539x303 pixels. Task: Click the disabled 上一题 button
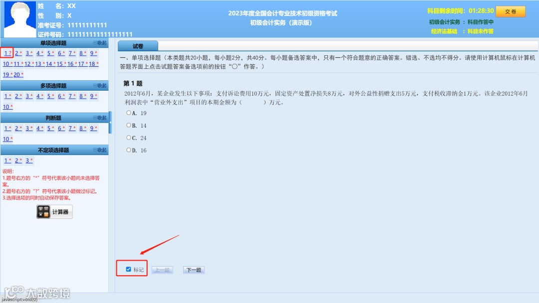[x=162, y=270]
